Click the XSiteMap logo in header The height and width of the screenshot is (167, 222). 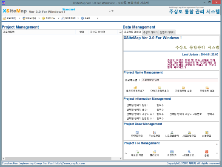pos(15,11)
